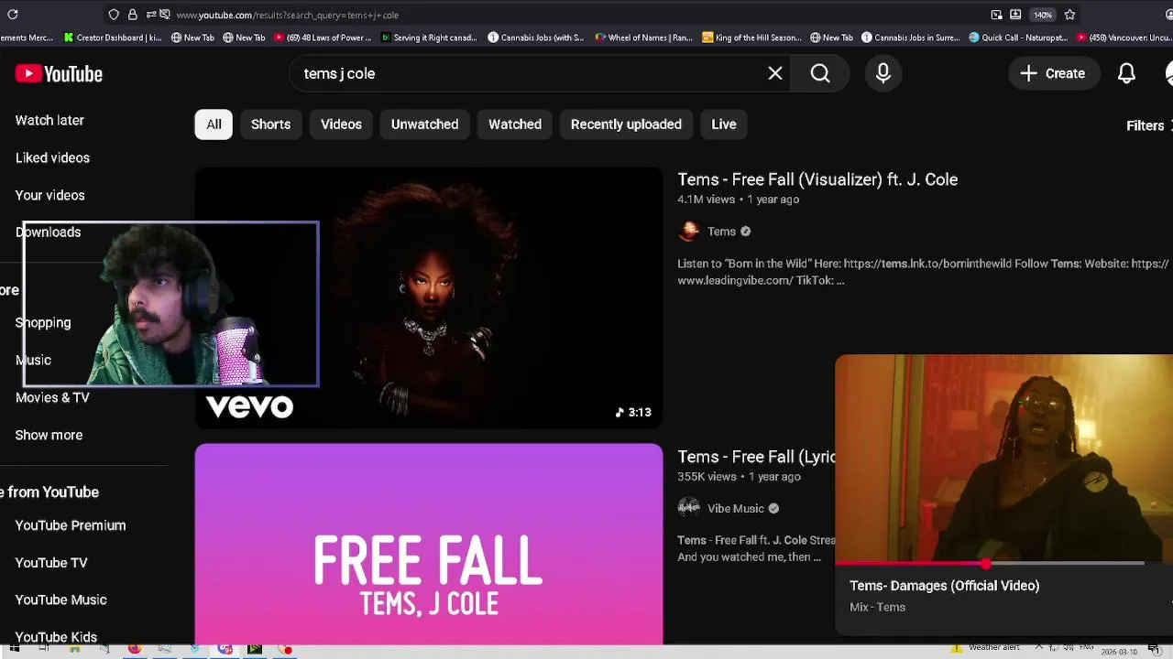Click the 3:13 duration badge on the Visualizer thumbnail
This screenshot has width=1173, height=659.
coord(633,412)
